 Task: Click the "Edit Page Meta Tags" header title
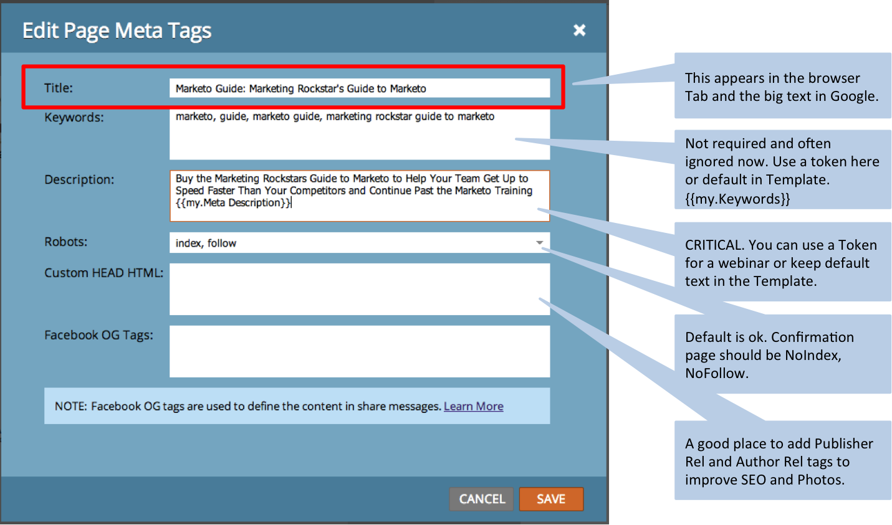point(117,31)
